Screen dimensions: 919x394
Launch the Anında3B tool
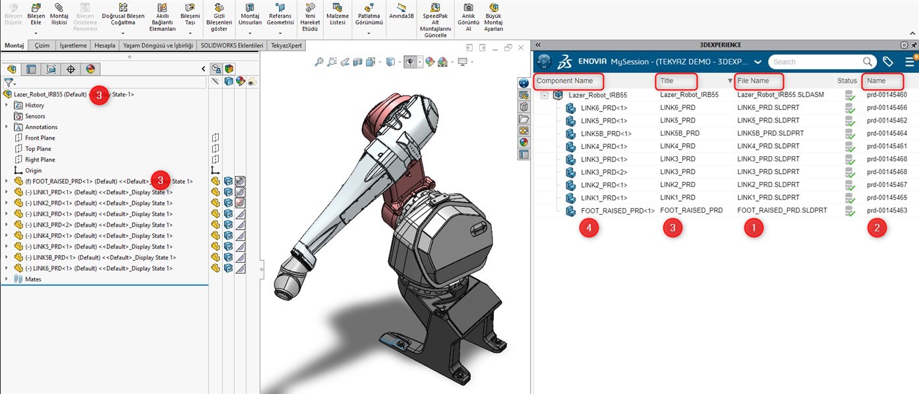coord(402,7)
